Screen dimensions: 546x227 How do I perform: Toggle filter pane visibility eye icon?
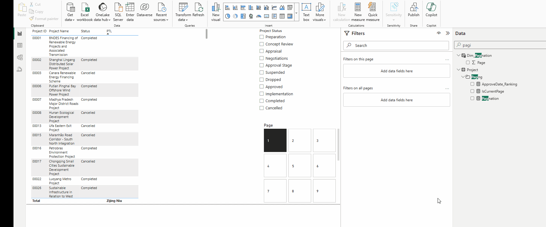tap(439, 33)
